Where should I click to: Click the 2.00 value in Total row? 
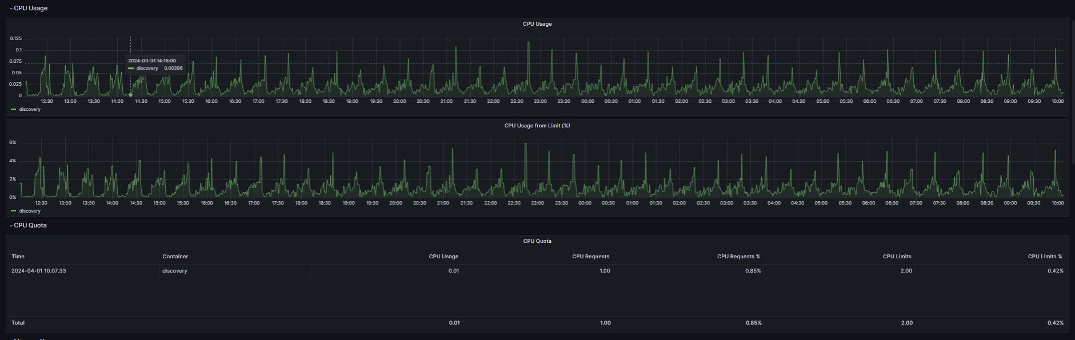coord(907,323)
